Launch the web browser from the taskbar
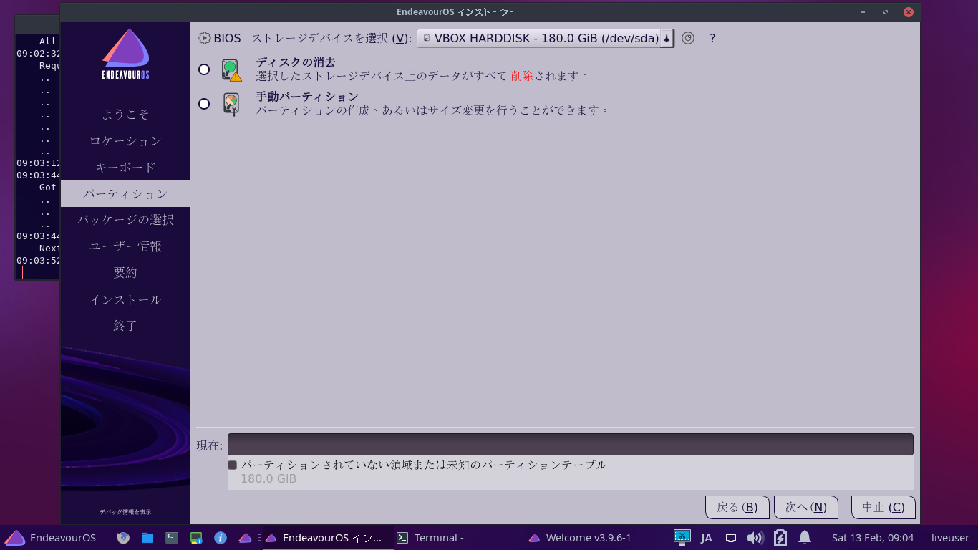This screenshot has height=550, width=978. [123, 537]
